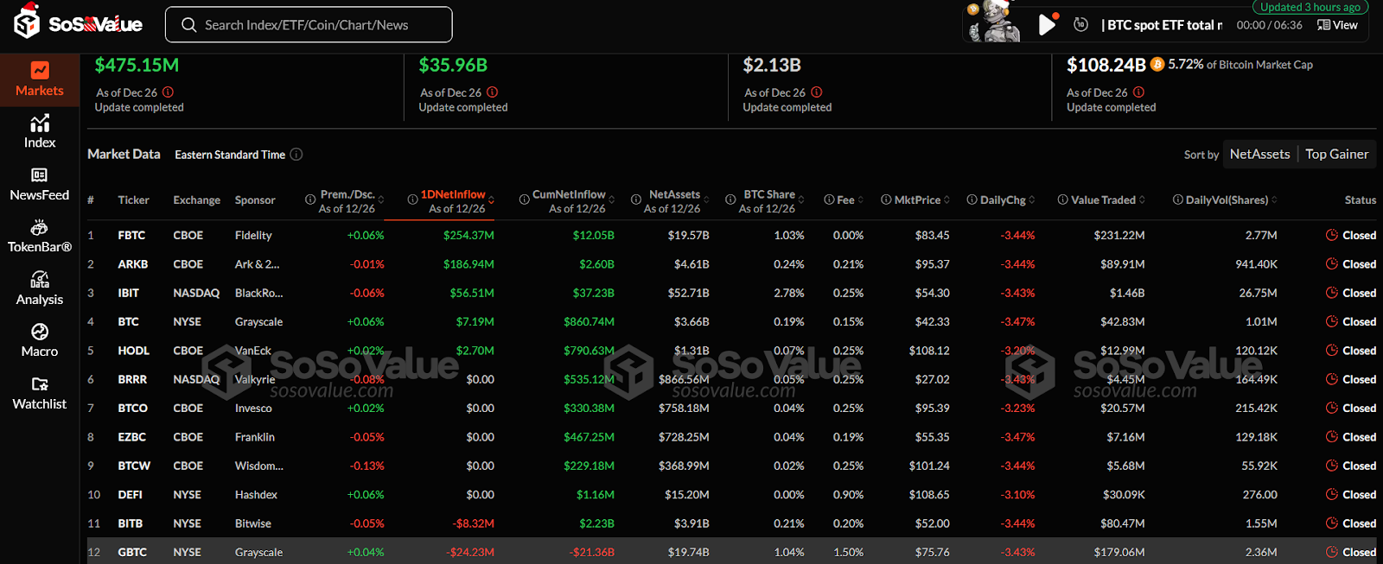Open NewsFeed in the sidebar
1383x564 pixels.
(40, 185)
